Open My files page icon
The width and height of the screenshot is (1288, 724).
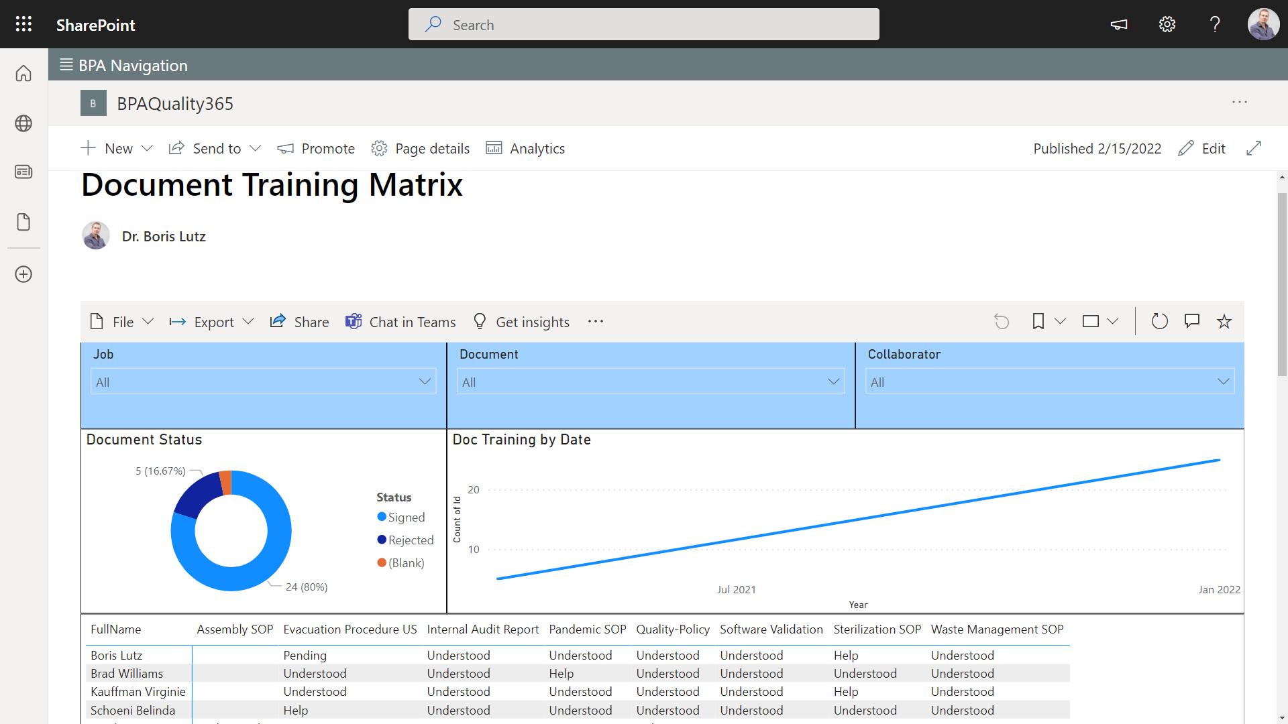[x=23, y=222]
